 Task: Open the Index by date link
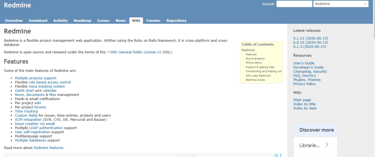pyautogui.click(x=305, y=108)
